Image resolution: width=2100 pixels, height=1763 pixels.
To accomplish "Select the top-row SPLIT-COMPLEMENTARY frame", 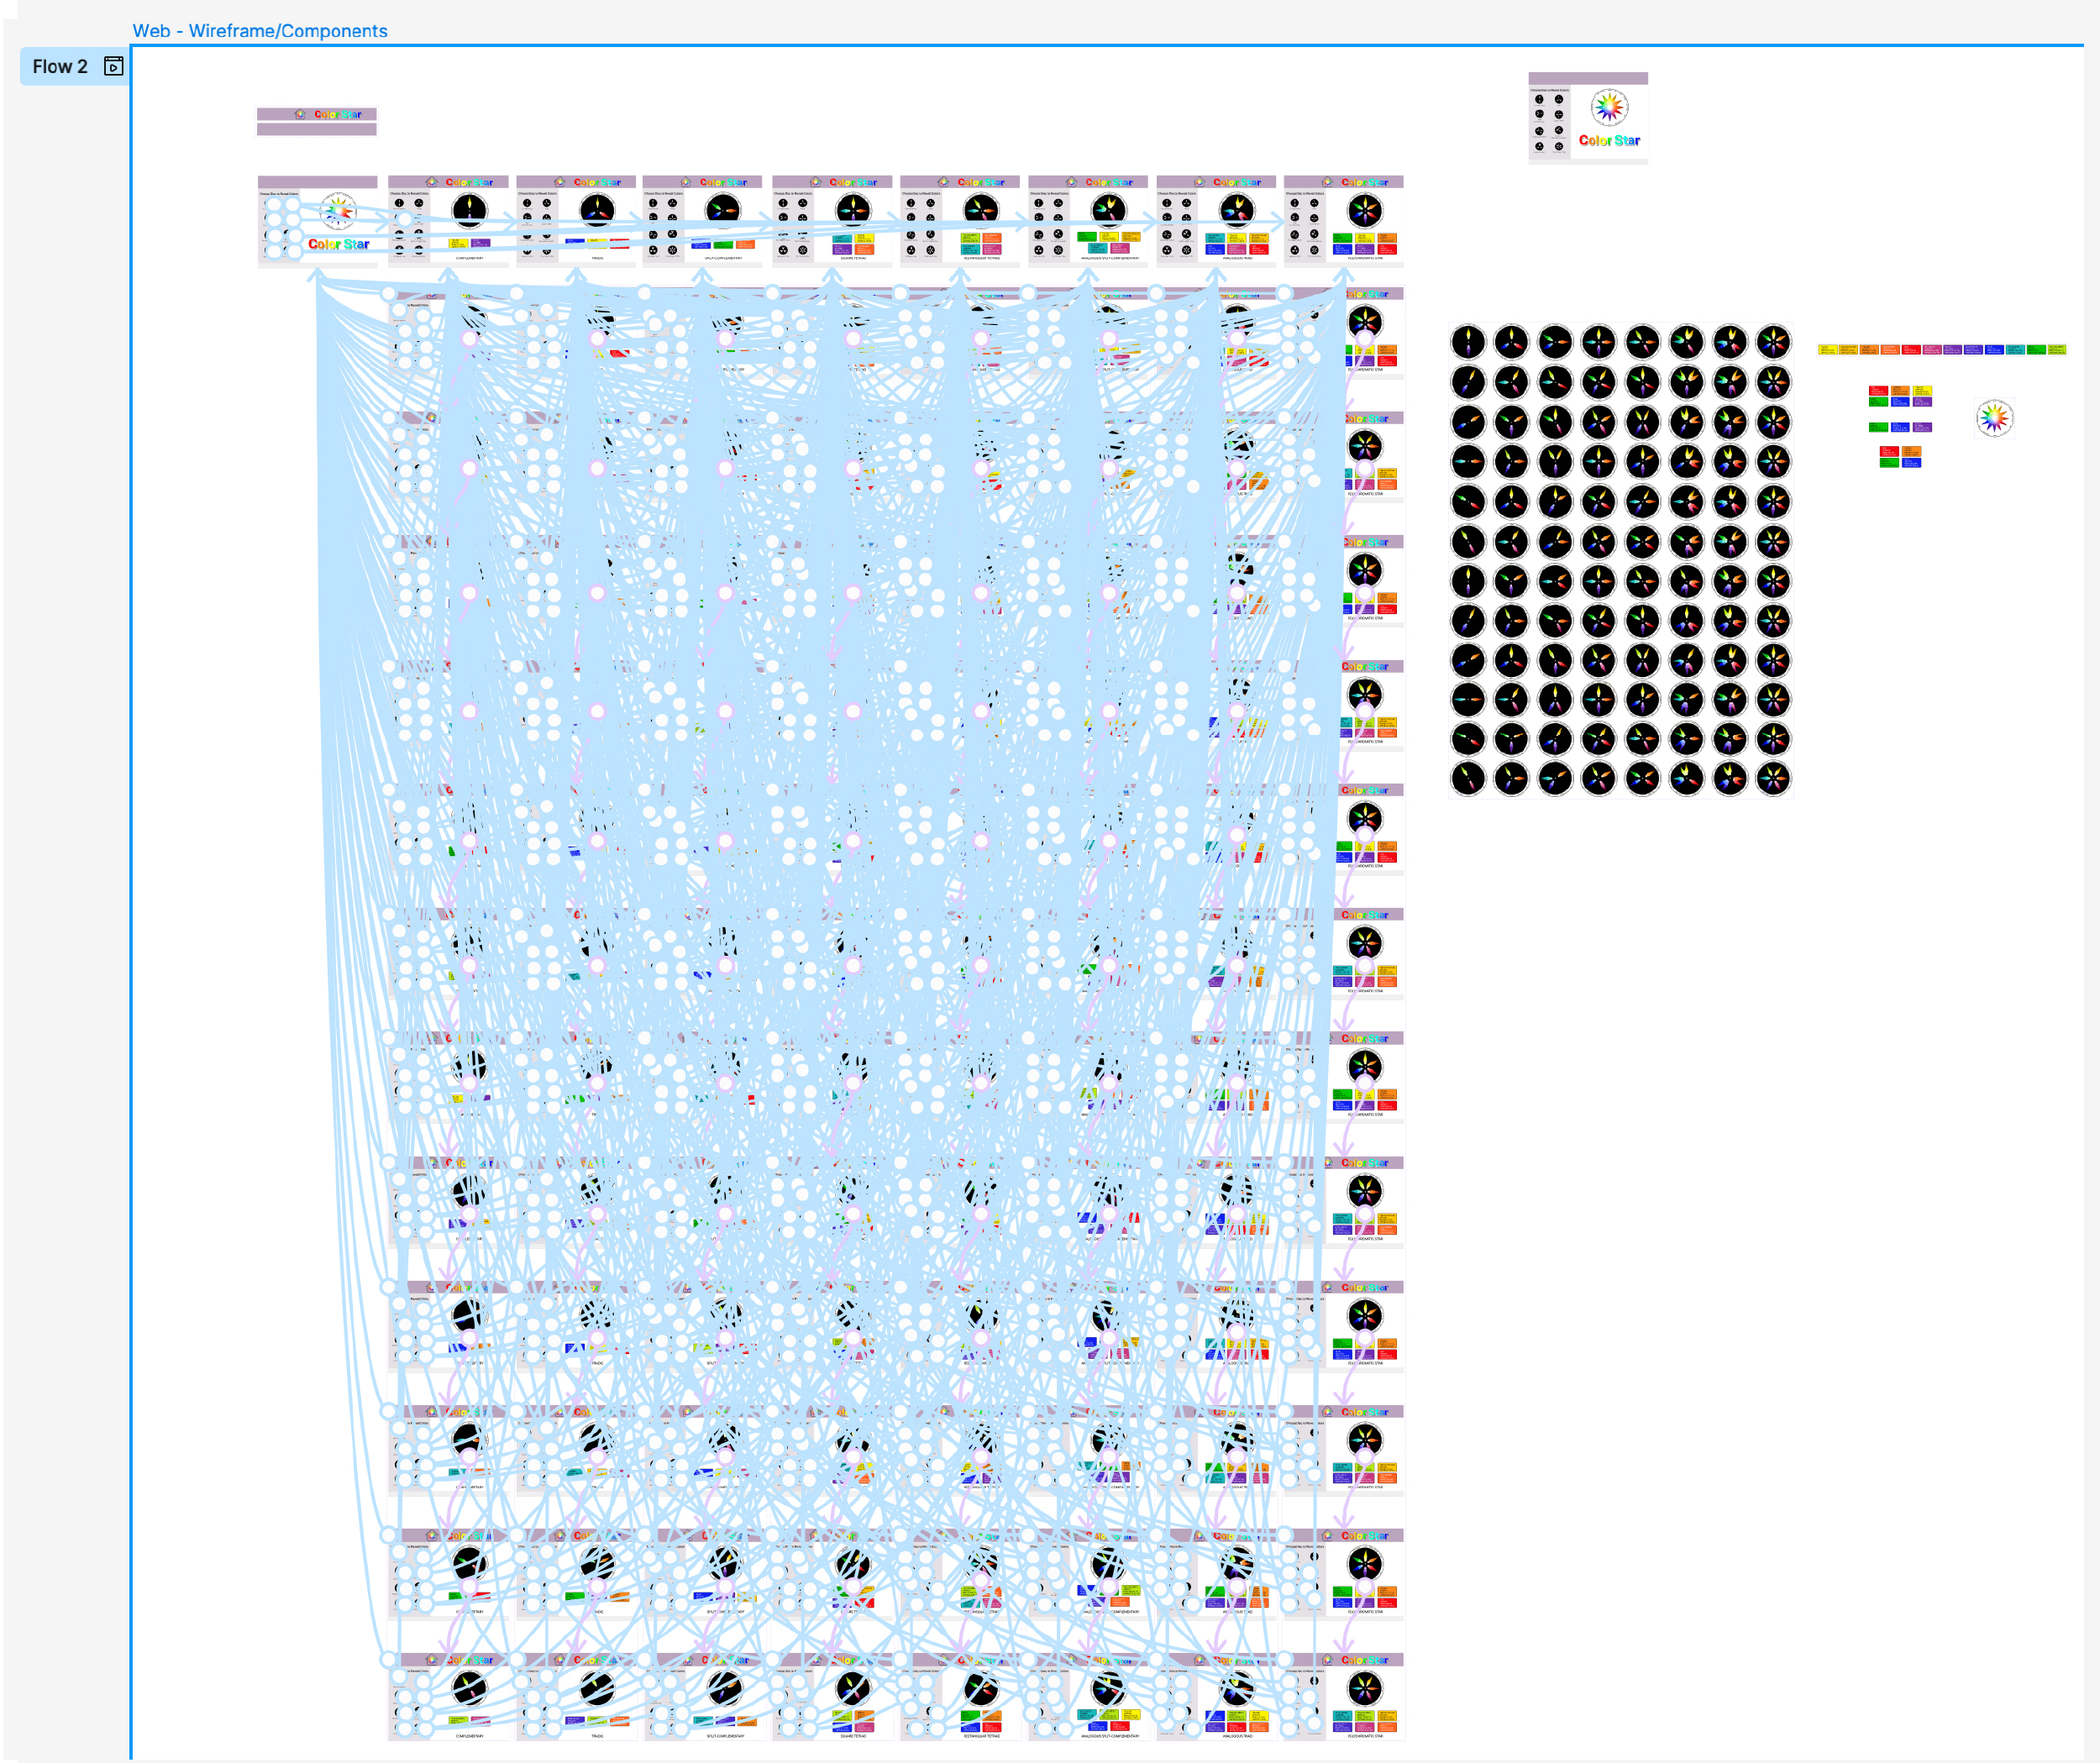I will point(702,222).
